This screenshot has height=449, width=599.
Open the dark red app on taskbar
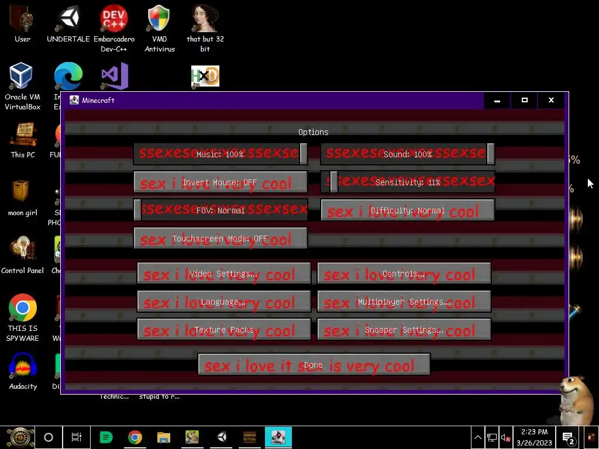pyautogui.click(x=250, y=437)
